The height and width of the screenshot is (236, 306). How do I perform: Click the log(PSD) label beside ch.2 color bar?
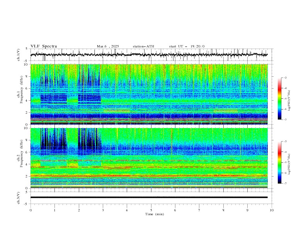[x=289, y=164]
